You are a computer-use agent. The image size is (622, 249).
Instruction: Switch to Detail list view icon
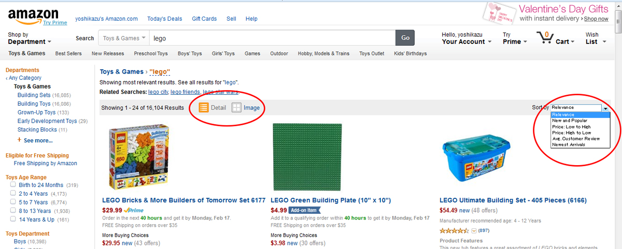point(204,108)
